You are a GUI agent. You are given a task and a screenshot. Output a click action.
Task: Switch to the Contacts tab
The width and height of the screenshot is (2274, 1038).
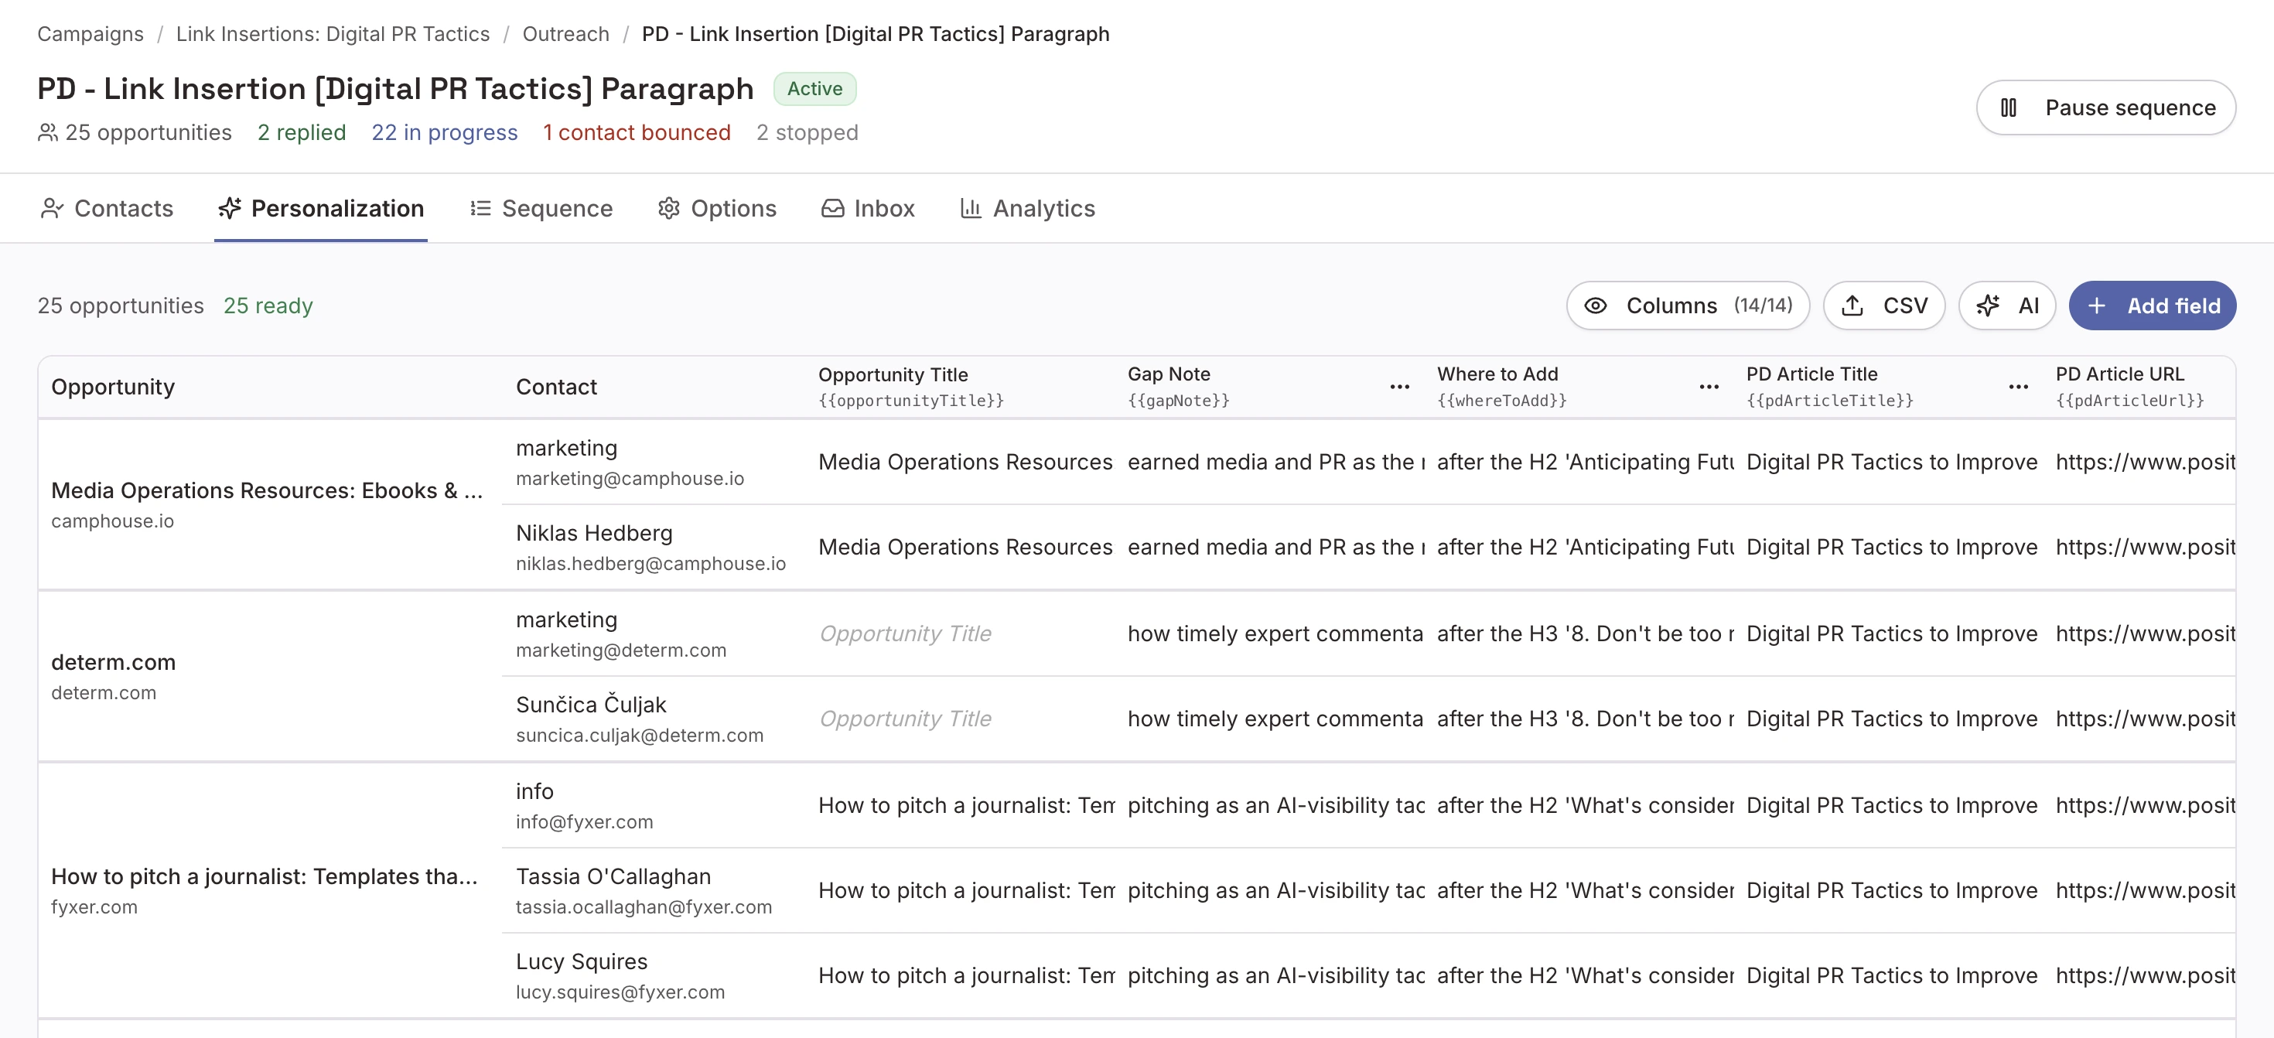pyautogui.click(x=107, y=208)
